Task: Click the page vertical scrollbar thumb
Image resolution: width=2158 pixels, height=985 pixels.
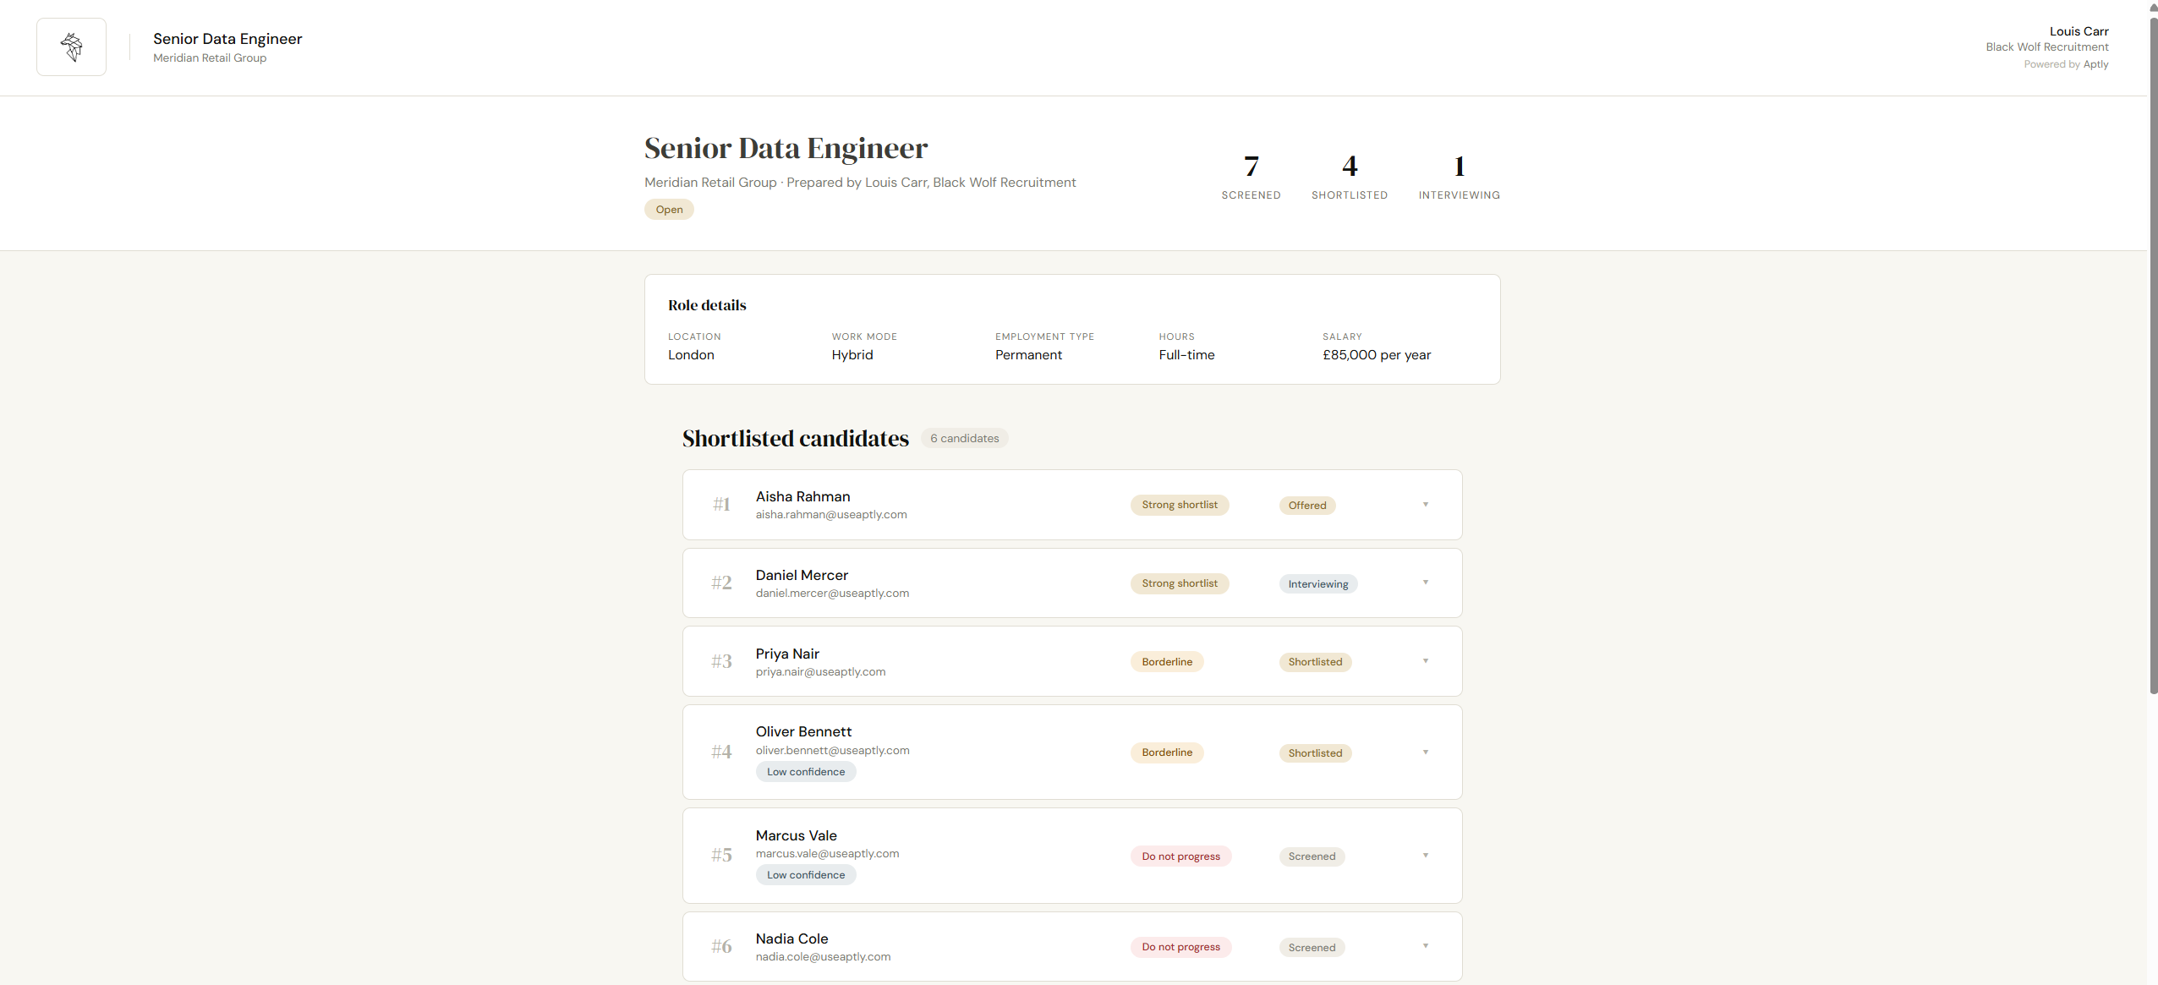Action: coord(2153,355)
